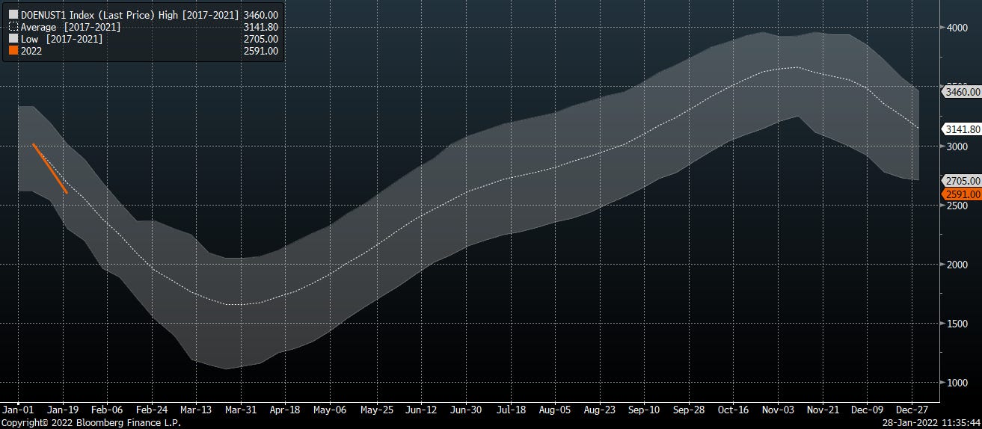Click the Nov-03 date label
Image resolution: width=982 pixels, height=429 pixels.
pyautogui.click(x=777, y=410)
